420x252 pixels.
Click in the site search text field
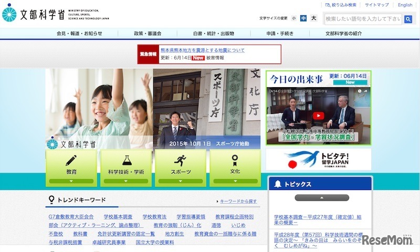tap(363, 19)
